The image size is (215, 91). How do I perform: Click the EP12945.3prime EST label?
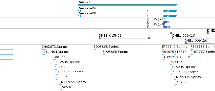67,62
